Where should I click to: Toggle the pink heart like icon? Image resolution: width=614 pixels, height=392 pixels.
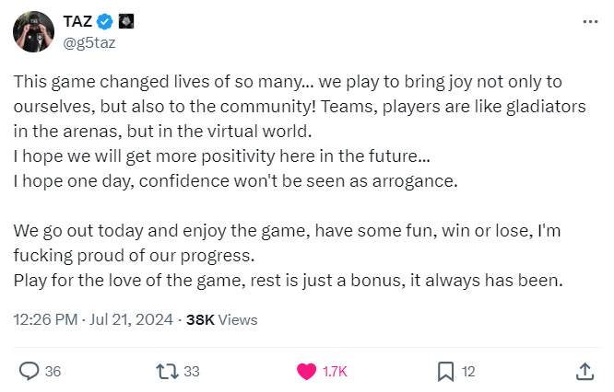point(305,371)
